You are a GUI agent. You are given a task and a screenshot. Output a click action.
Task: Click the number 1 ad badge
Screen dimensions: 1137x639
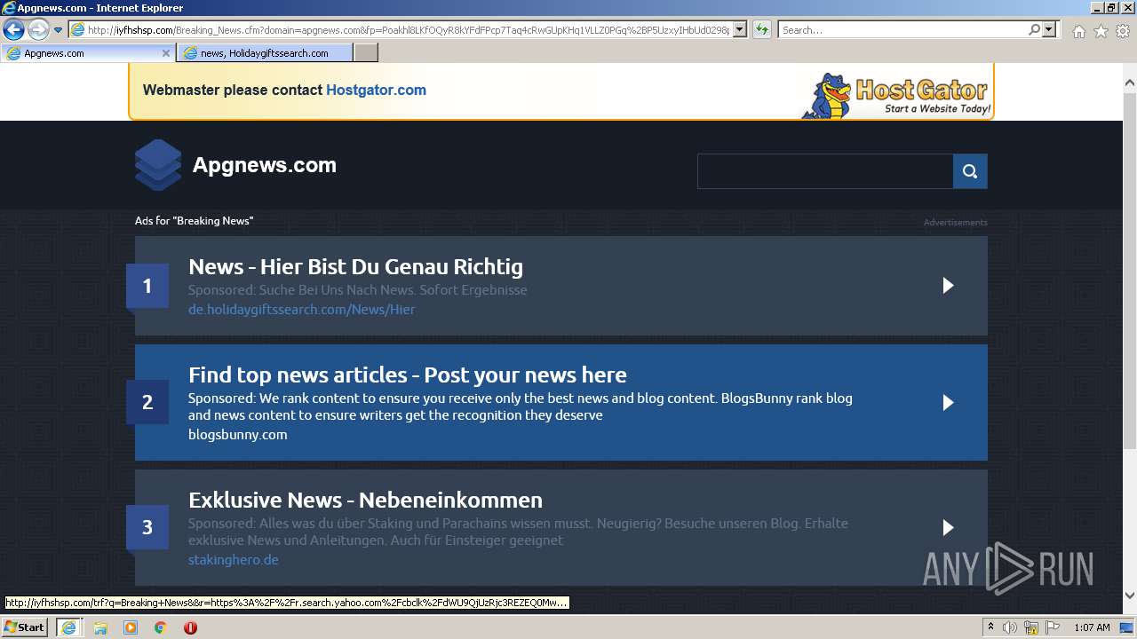point(147,286)
